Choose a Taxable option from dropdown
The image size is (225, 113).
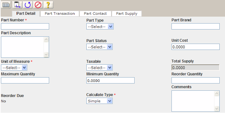tap(100, 67)
